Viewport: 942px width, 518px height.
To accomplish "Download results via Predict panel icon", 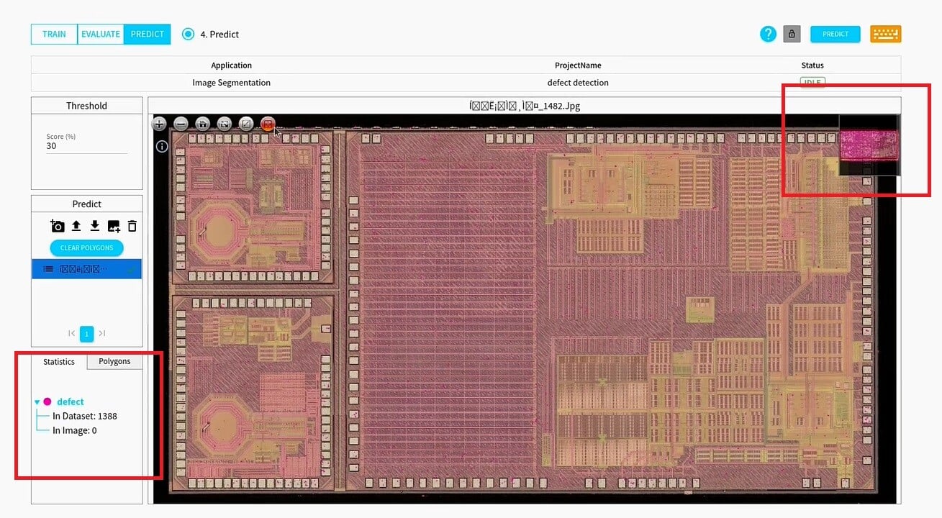I will [x=94, y=225].
